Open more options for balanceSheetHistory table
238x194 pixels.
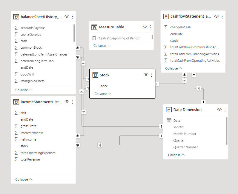(73, 17)
